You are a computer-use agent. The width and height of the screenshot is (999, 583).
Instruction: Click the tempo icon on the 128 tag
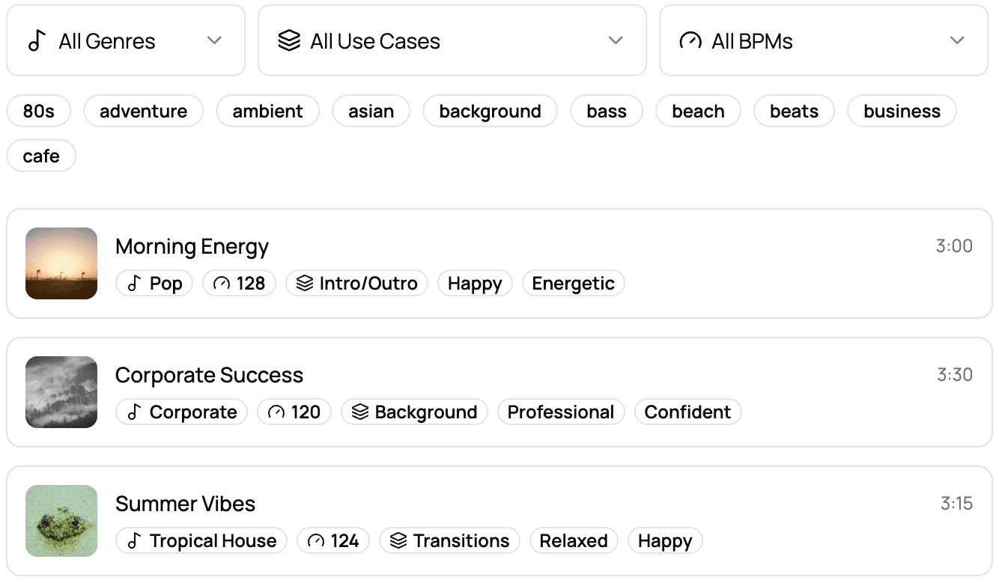click(222, 284)
